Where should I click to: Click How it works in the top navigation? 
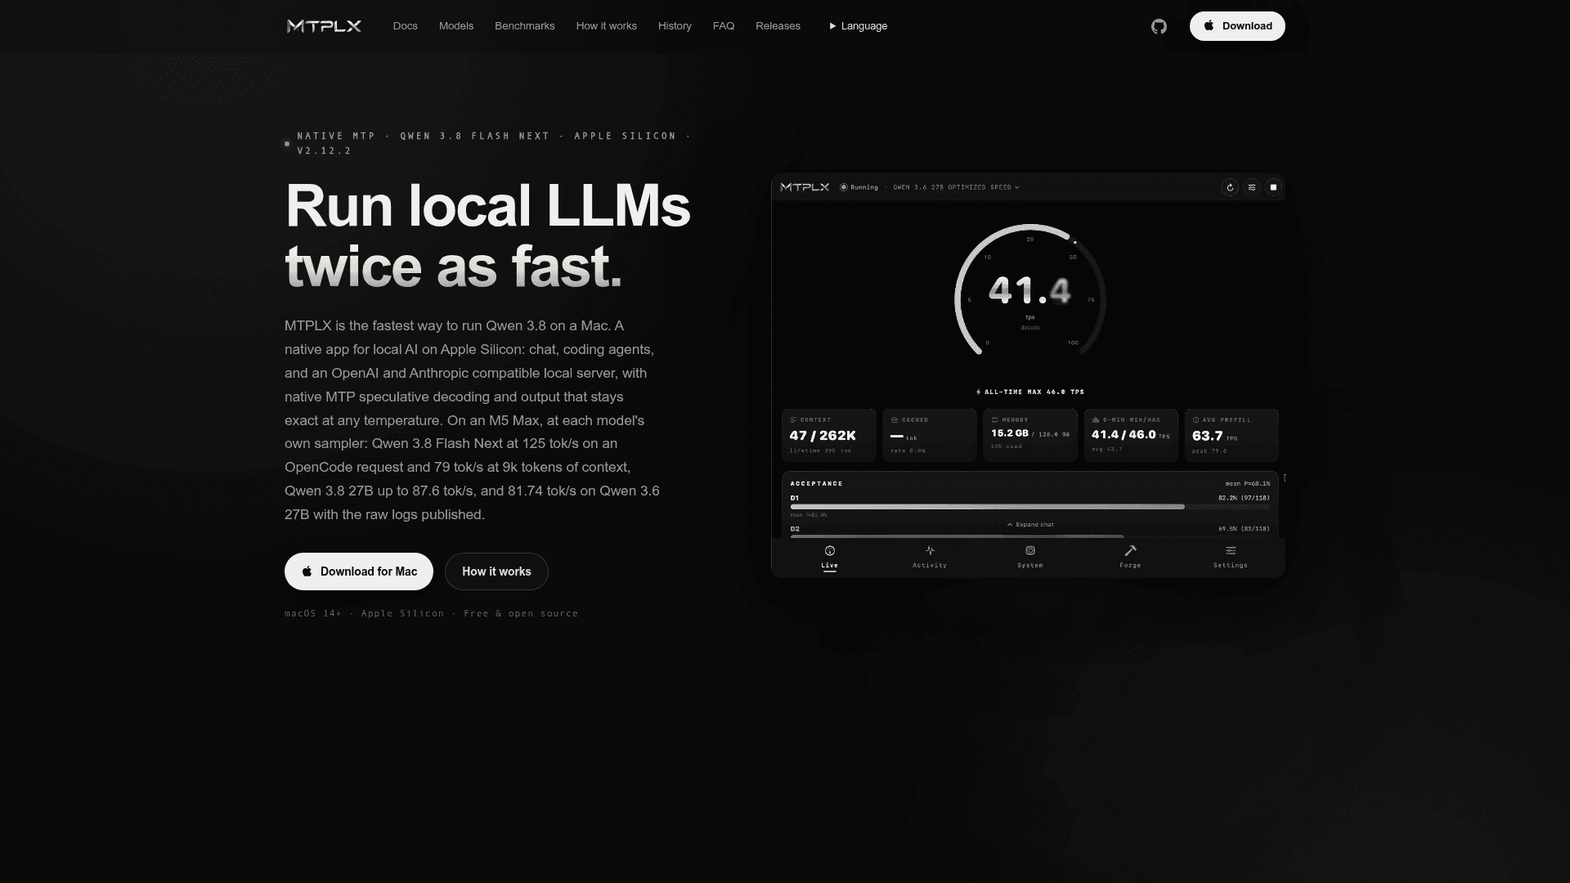[x=606, y=26]
